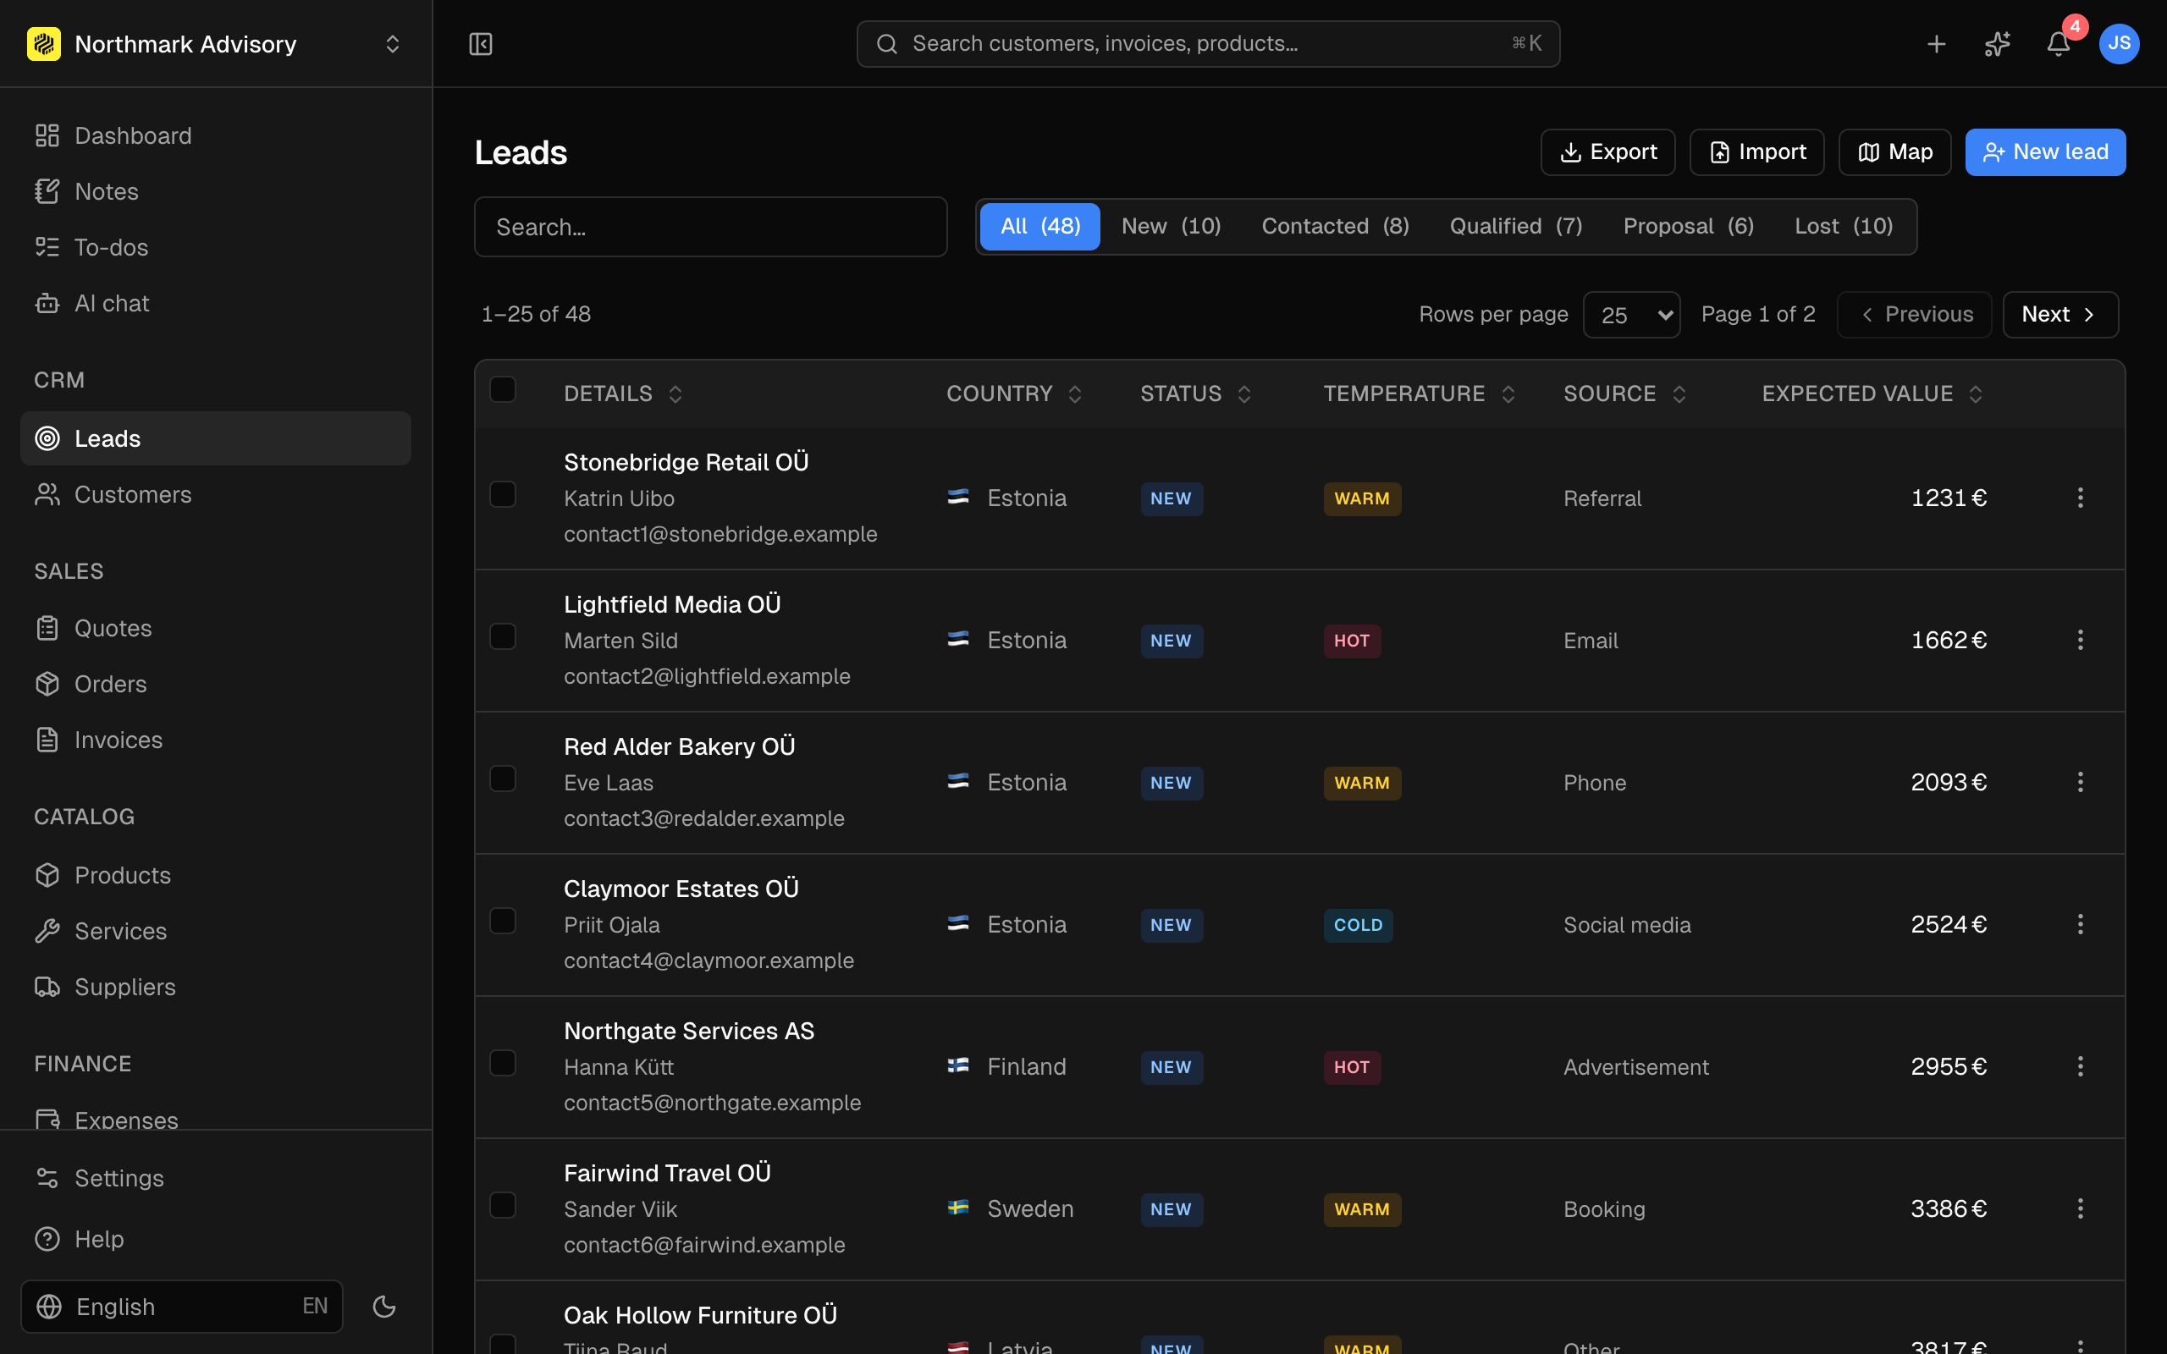
Task: Click the Orders box icon
Action: point(47,684)
